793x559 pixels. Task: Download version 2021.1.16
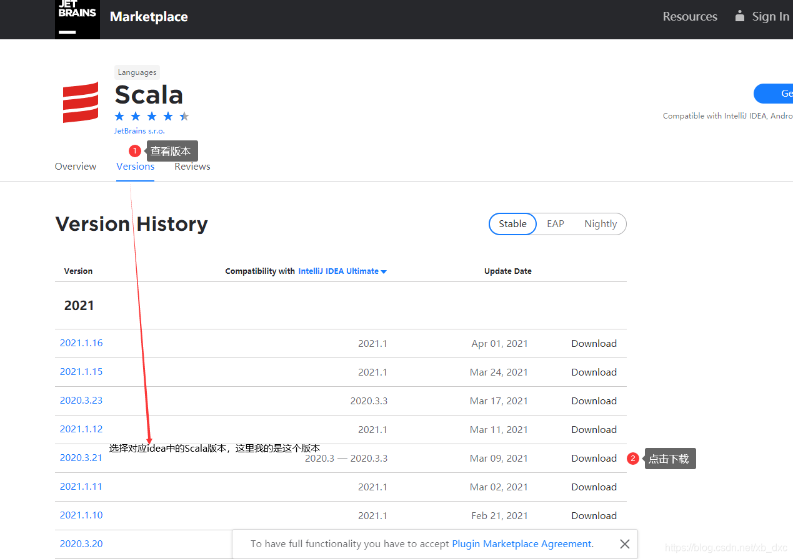coord(594,344)
